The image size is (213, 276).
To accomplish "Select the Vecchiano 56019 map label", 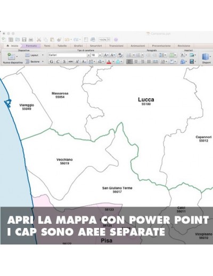I will click(x=64, y=161).
